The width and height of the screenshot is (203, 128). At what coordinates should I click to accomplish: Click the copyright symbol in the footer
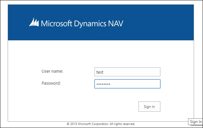coord(68,124)
